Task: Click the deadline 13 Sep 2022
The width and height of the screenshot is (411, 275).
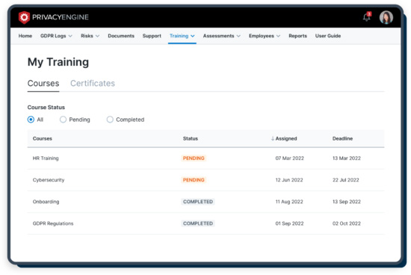Action: (x=347, y=202)
